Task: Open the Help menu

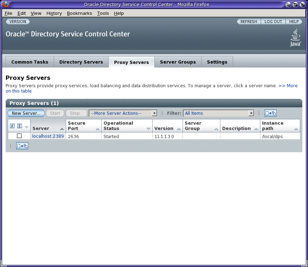Action: (119, 13)
